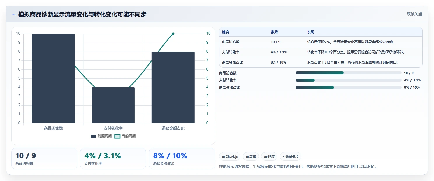The width and height of the screenshot is (434, 181).
Task: Click the 双轴关联 tag in the header
Action: [x=414, y=14]
